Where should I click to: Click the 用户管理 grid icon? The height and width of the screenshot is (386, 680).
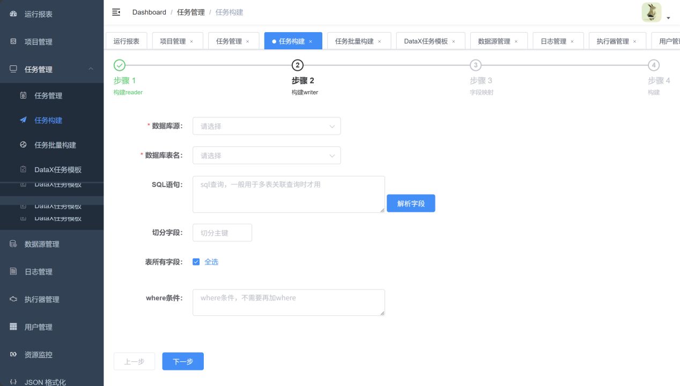click(13, 326)
